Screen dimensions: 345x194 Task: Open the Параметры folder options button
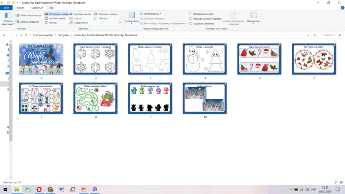tap(253, 18)
